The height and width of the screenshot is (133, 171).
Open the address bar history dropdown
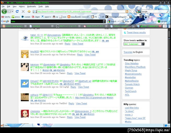pyautogui.click(x=133, y=12)
